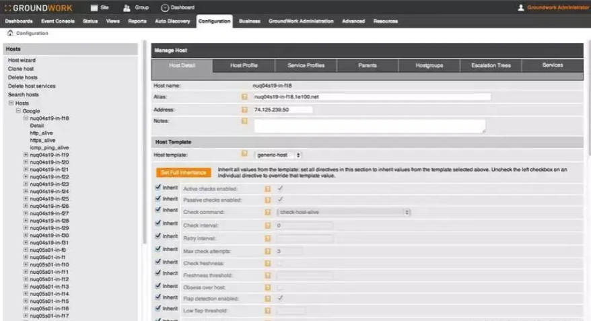Switch to the Host Profile tab
Viewport: 591px width, 321px height.
point(244,65)
